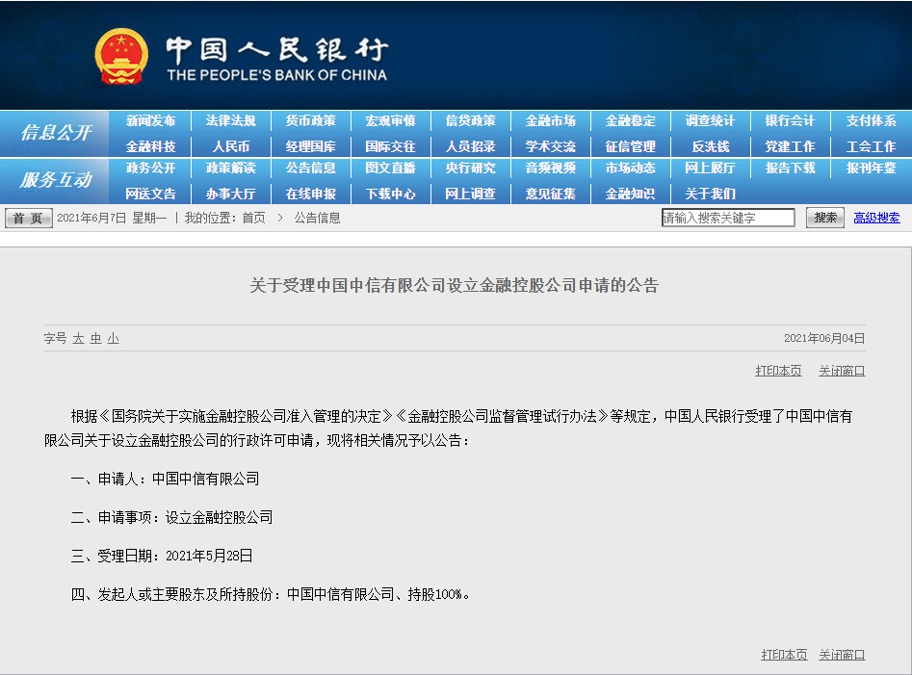The width and height of the screenshot is (912, 675).
Task: Open the 货币政策 menu item
Action: (312, 121)
